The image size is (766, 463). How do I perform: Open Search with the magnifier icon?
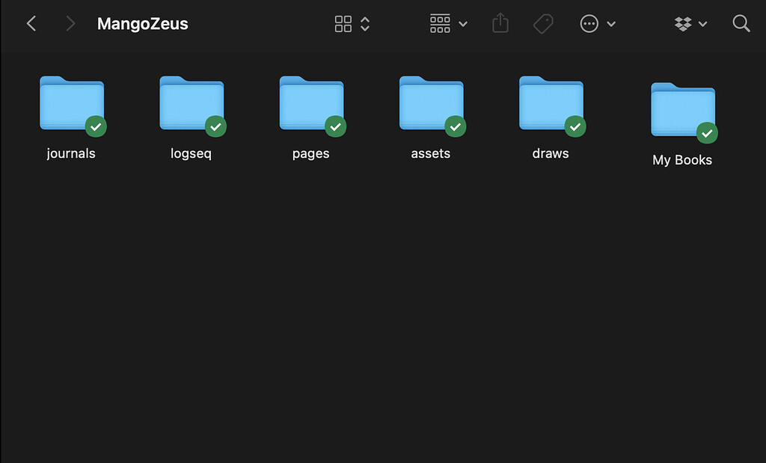[x=741, y=23]
